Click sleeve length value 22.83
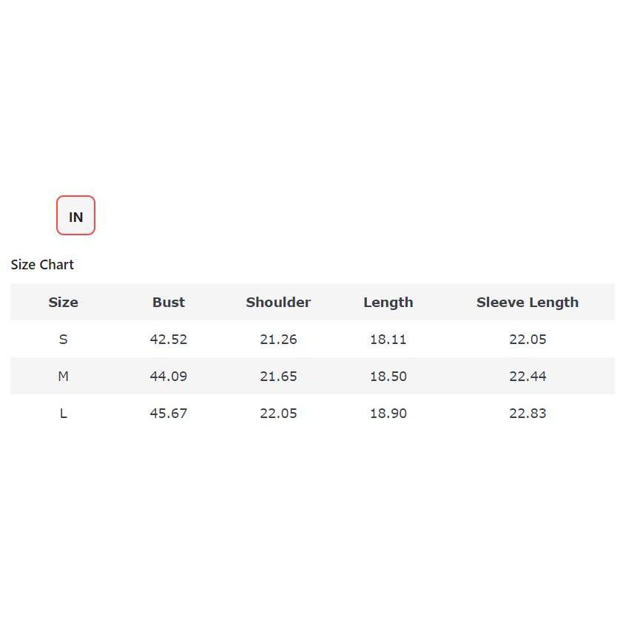 [x=528, y=414]
